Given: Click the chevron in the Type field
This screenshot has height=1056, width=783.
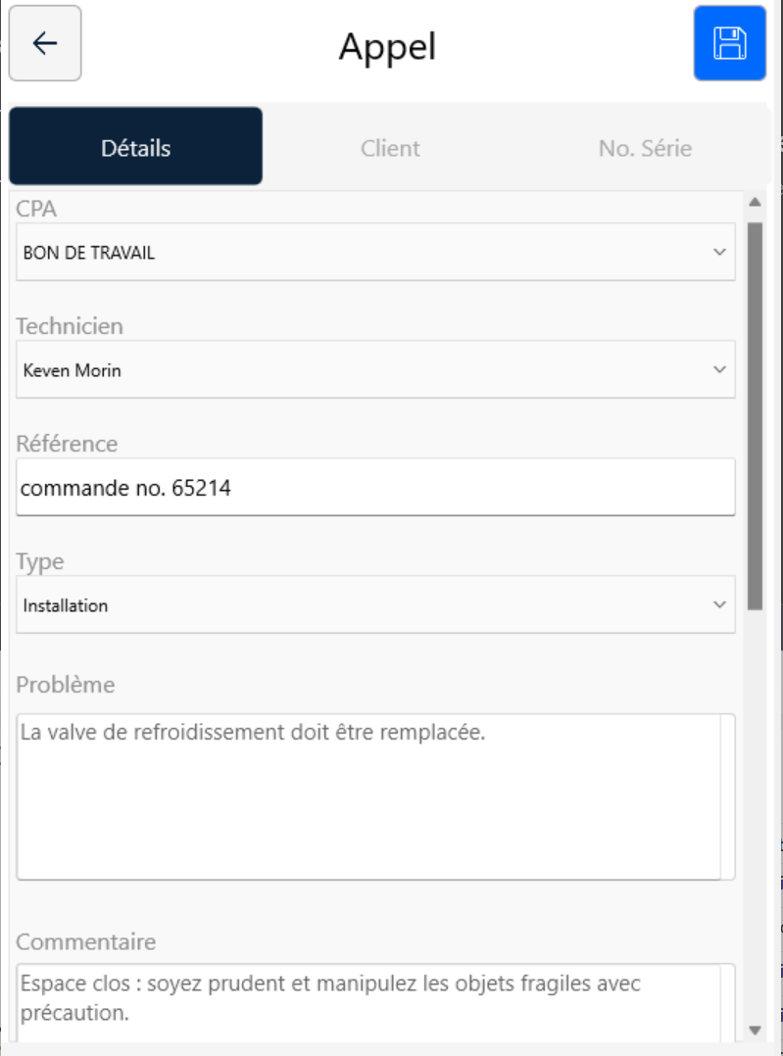Looking at the screenshot, I should [x=719, y=604].
